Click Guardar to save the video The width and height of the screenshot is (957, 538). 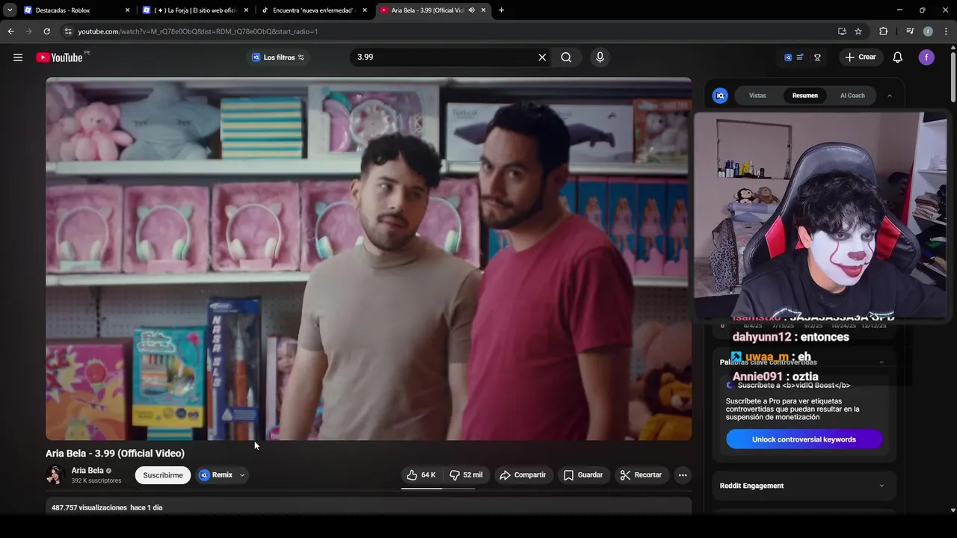[x=583, y=475]
